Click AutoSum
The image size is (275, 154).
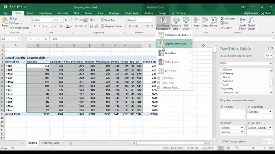228,18
